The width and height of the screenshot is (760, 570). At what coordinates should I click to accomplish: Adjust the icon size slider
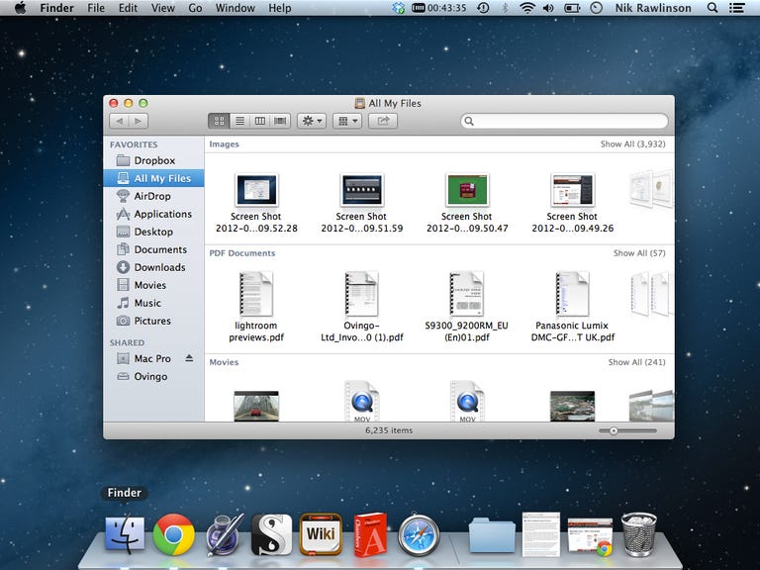click(615, 430)
